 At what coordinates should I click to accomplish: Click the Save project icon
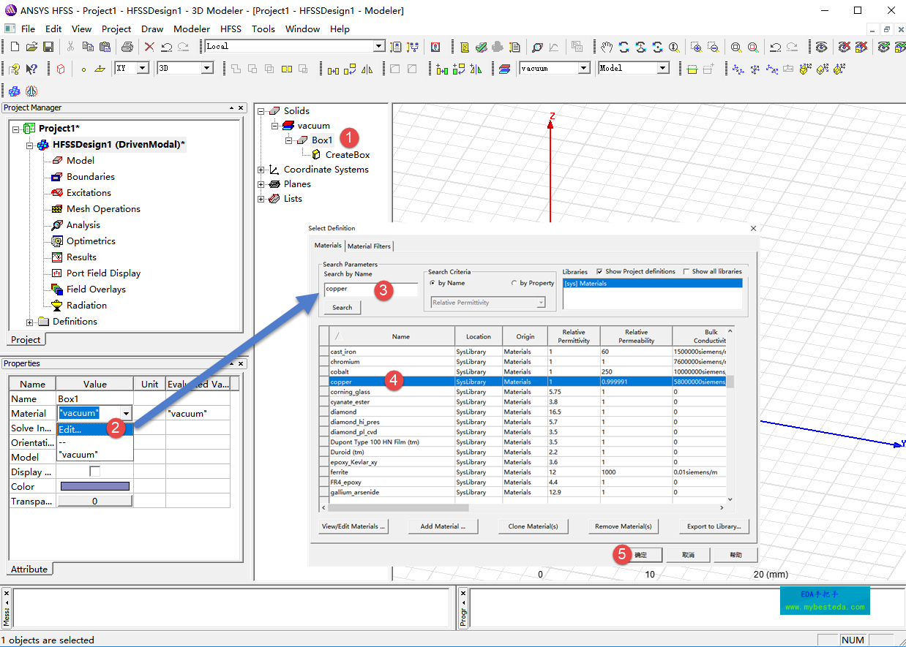[48, 47]
